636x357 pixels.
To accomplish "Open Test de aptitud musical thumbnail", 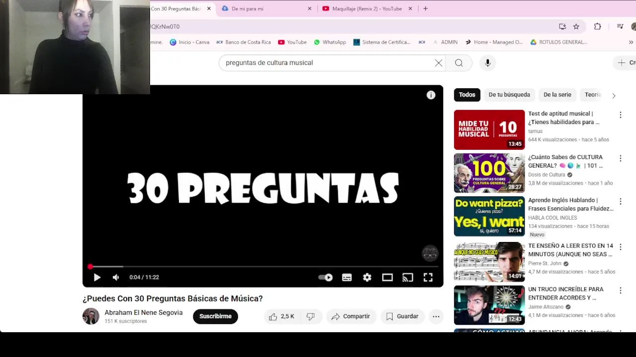I will [489, 130].
